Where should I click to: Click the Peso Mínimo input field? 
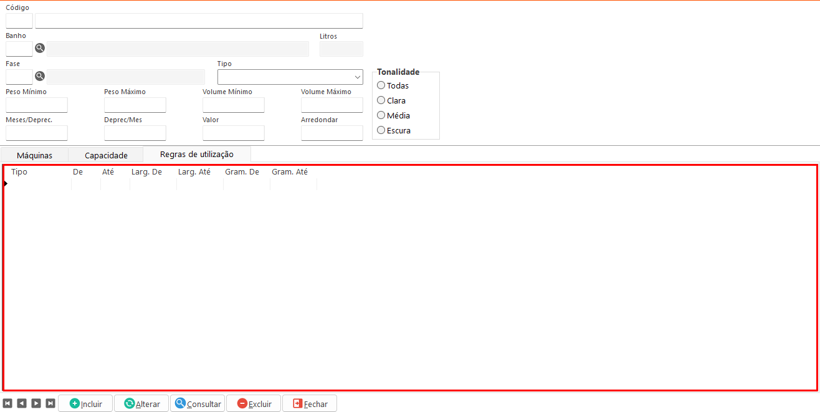(37, 105)
